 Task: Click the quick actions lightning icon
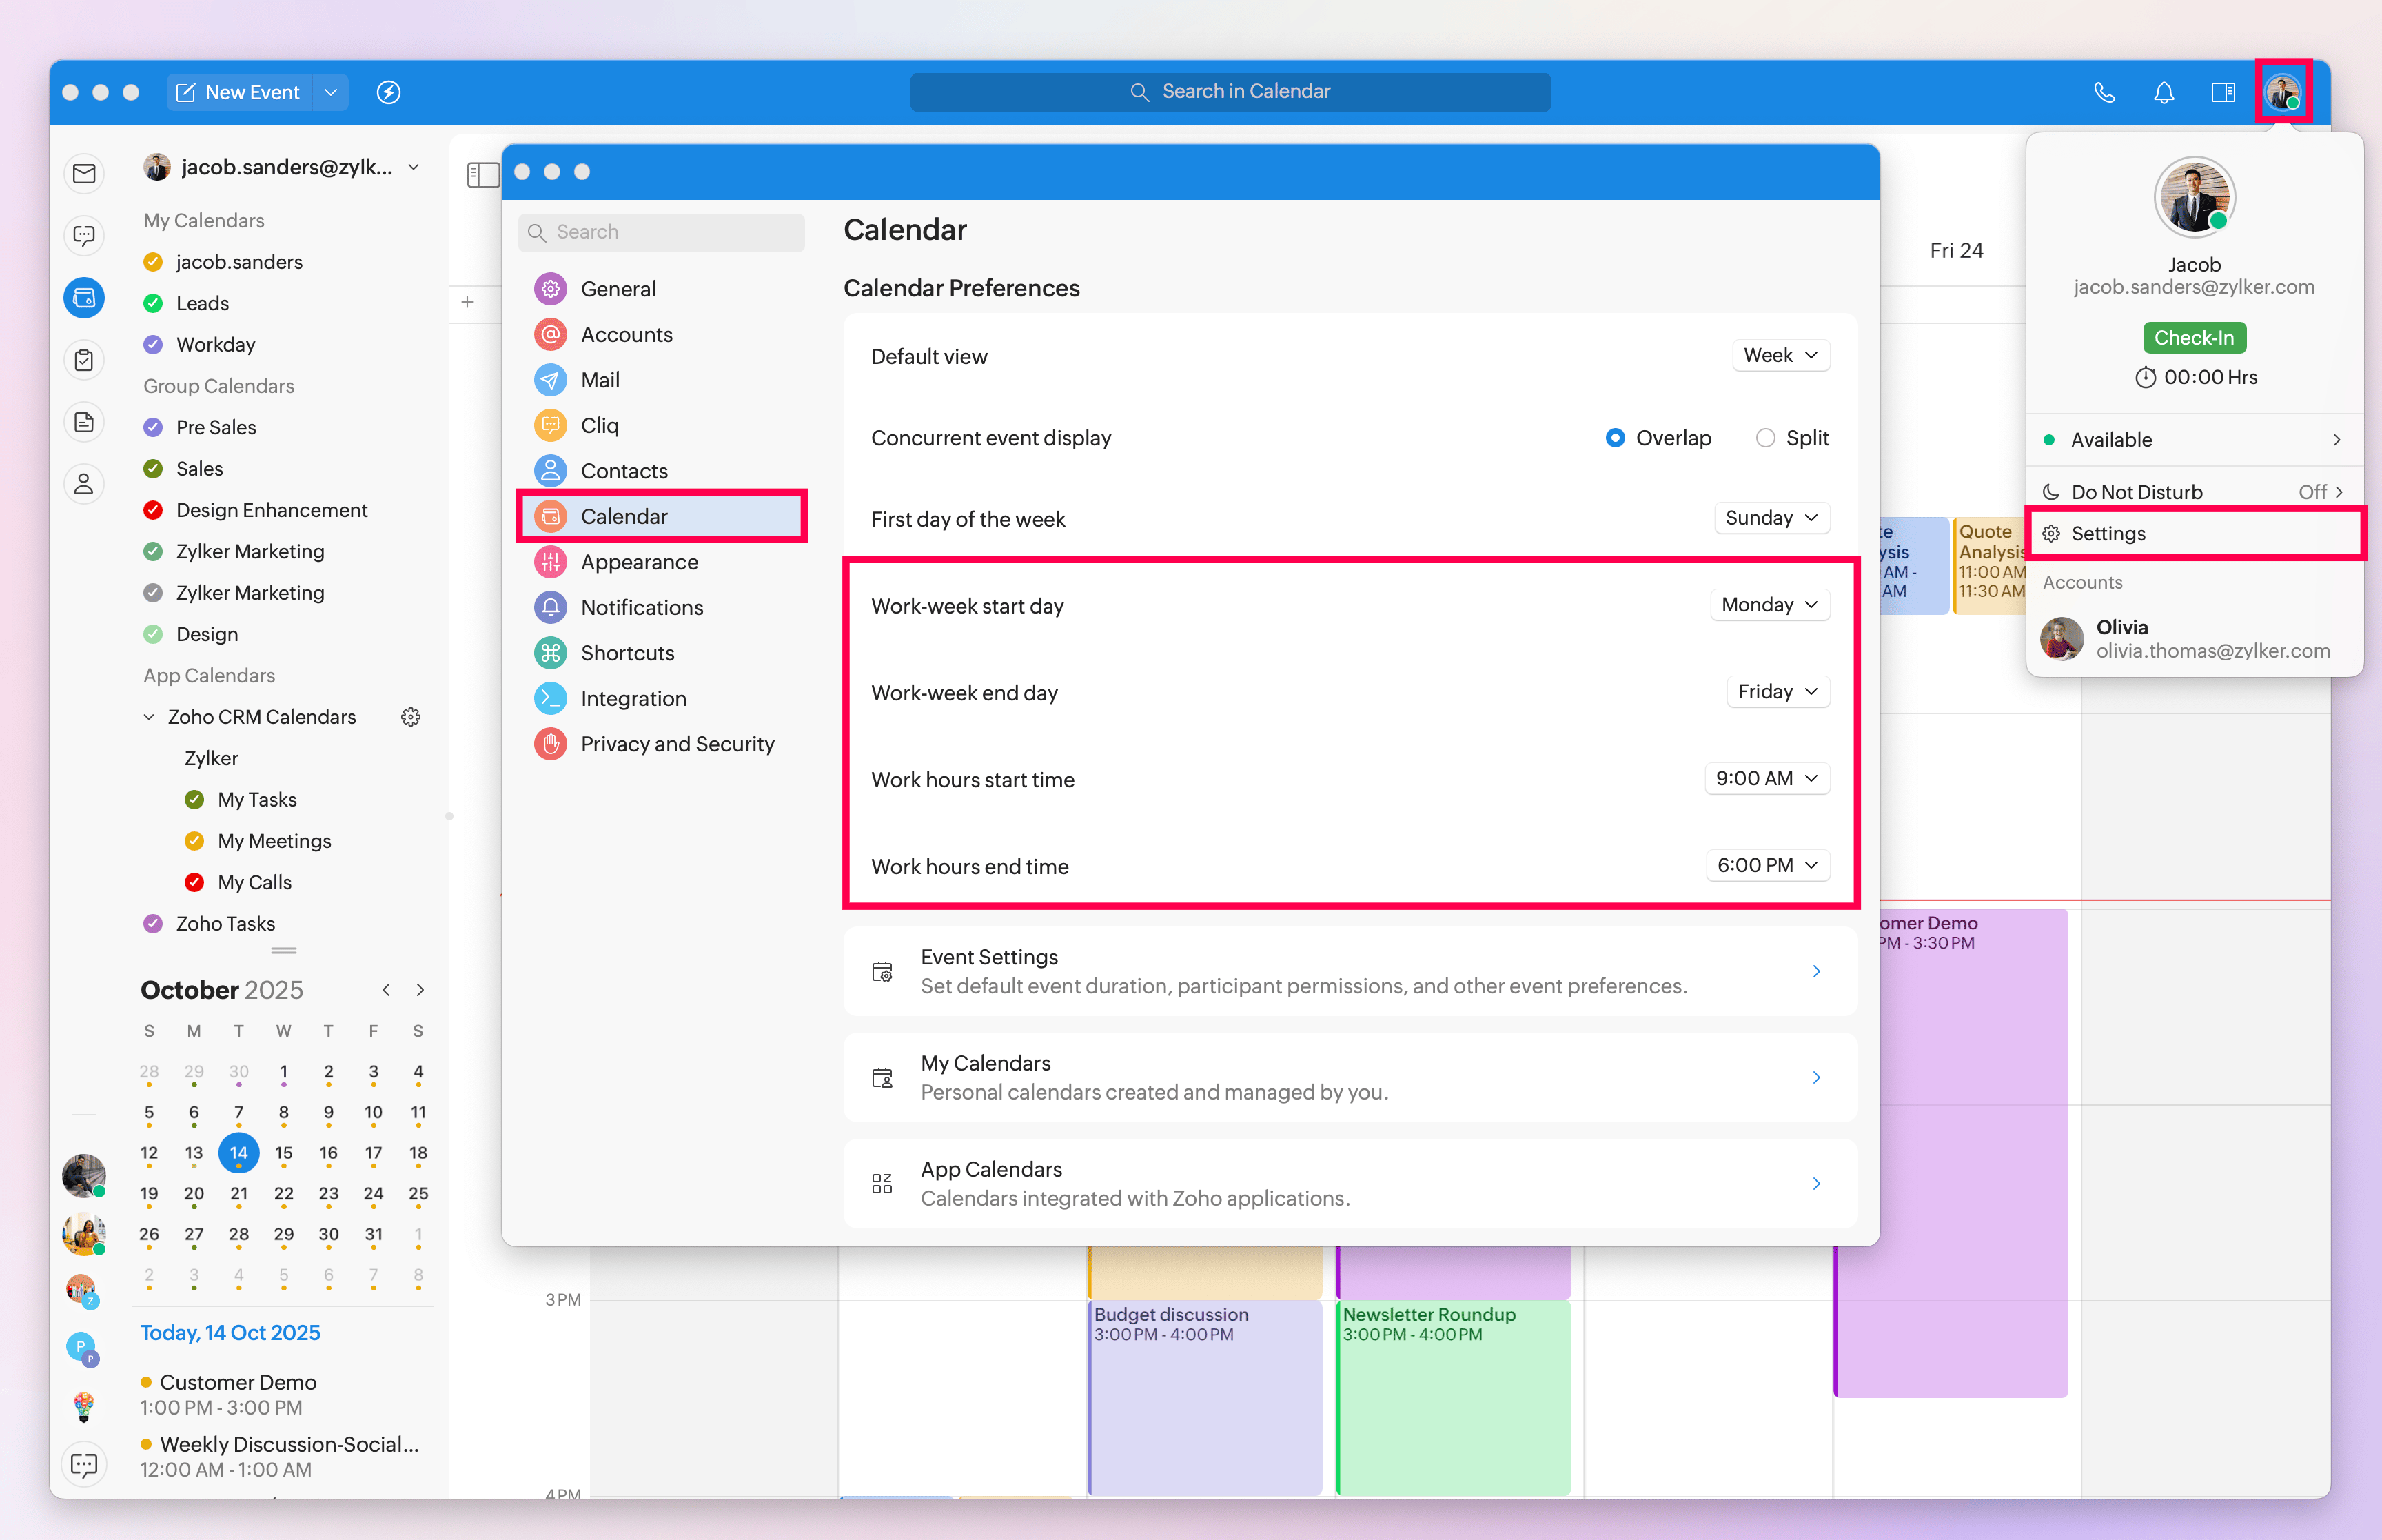388,92
